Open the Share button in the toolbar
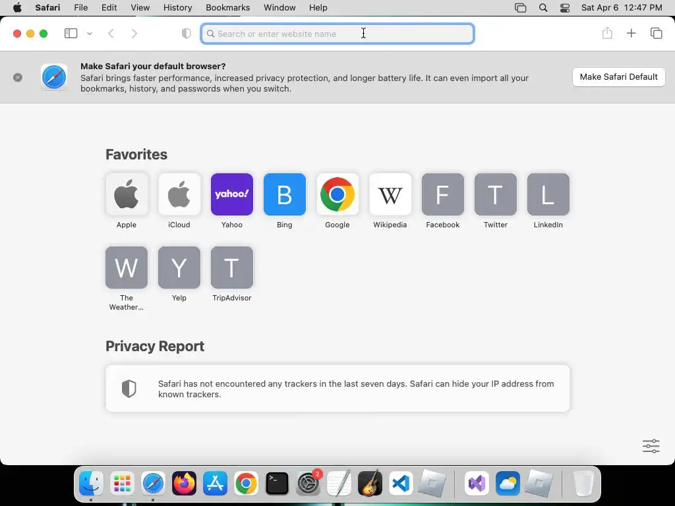The width and height of the screenshot is (675, 506). pos(607,33)
